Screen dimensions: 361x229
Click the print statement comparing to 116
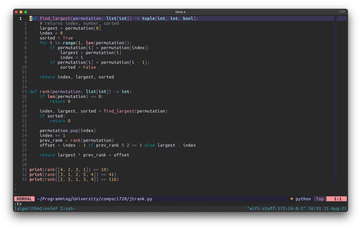coord(74,179)
